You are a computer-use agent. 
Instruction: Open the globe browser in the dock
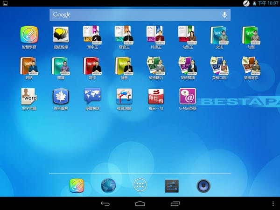pyautogui.click(x=108, y=186)
